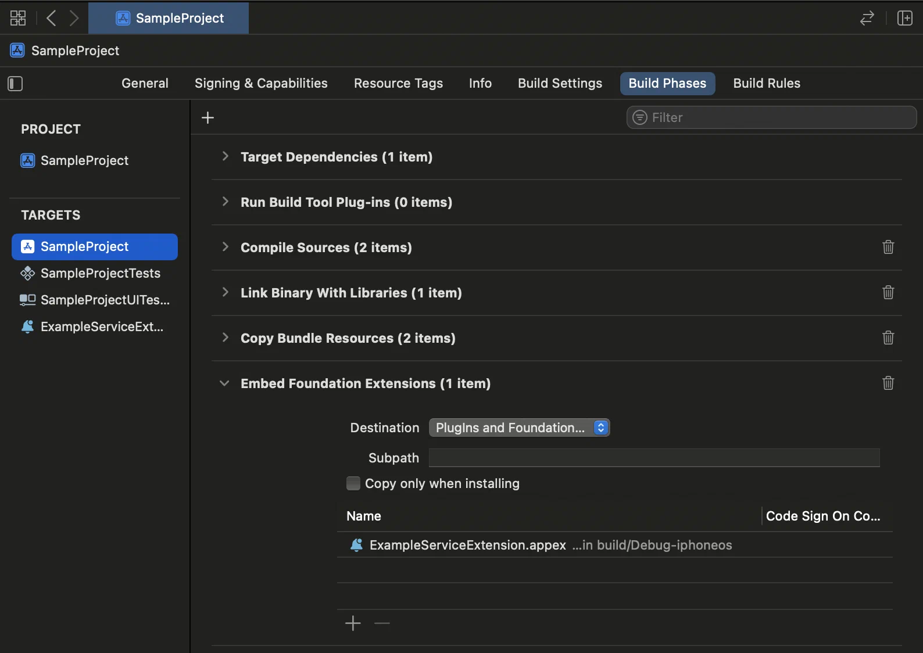The height and width of the screenshot is (653, 923).
Task: Add an item to Embed Foundation Extensions
Action: click(353, 623)
